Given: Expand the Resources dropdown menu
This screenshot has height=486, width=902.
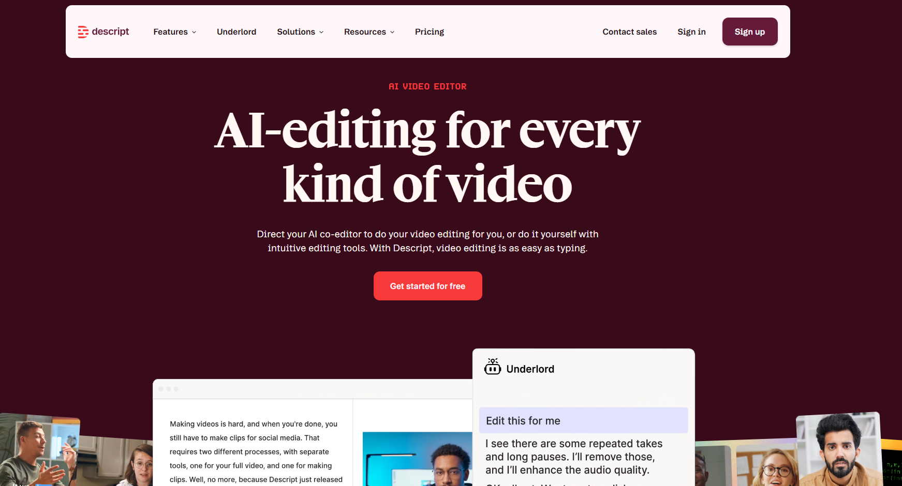Looking at the screenshot, I should [369, 32].
